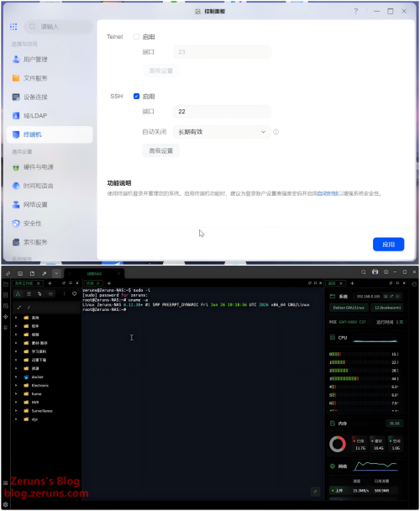Select the tree view icon in file toolbar
Viewport: 420px width, 511px height.
[18, 294]
